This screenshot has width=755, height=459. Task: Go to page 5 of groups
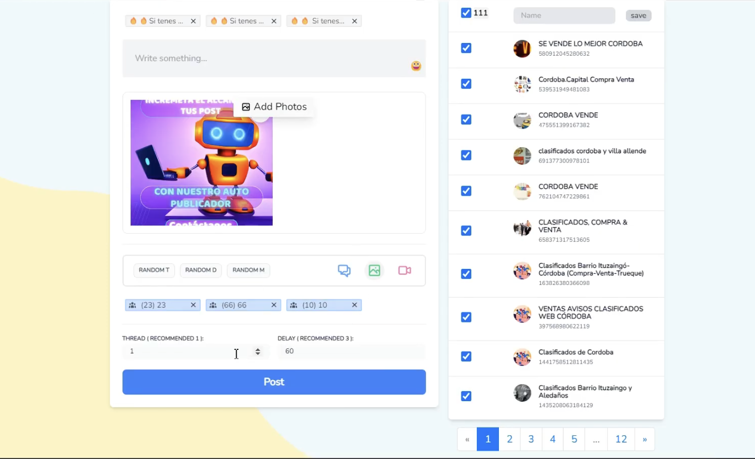[574, 439]
